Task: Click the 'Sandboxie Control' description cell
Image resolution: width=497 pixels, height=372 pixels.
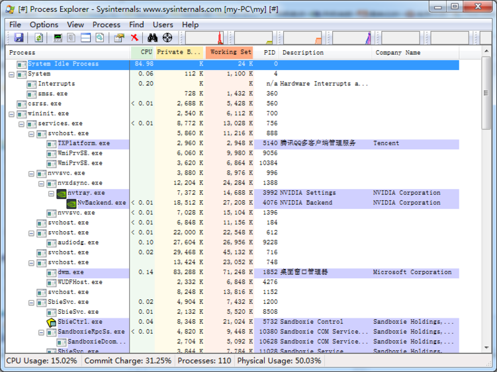Action: point(312,322)
